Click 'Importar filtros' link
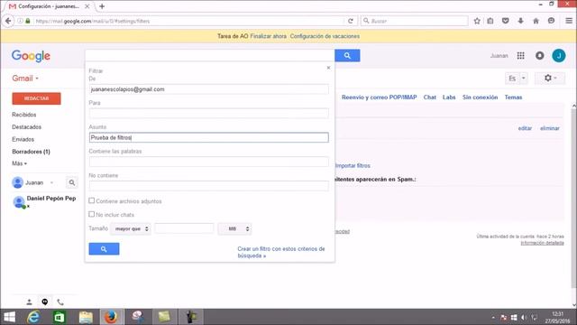Image resolution: width=577 pixels, height=325 pixels. tap(353, 166)
